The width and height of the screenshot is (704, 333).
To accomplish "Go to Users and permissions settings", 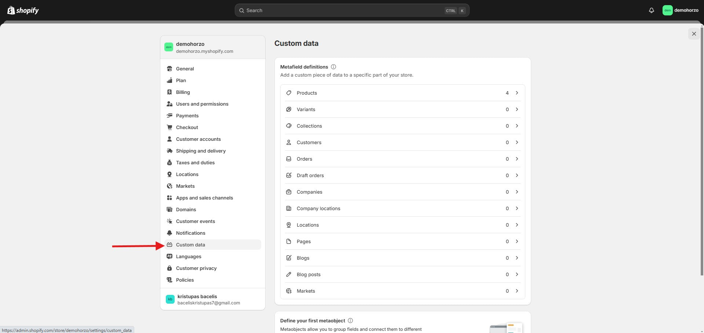I will coord(202,104).
